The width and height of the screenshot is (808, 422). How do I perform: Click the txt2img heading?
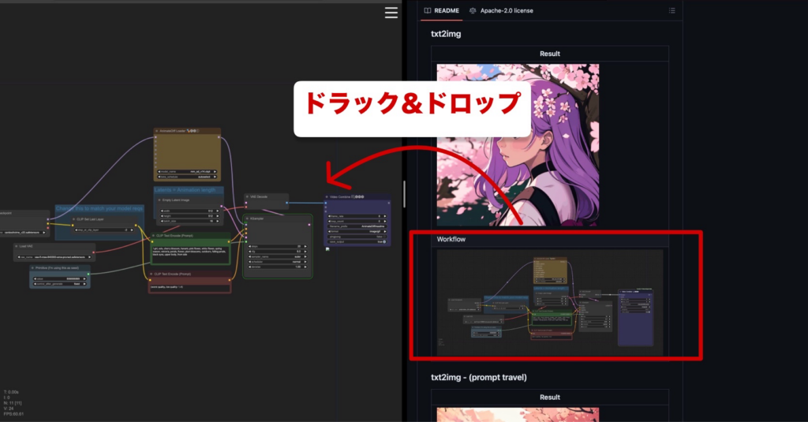(447, 34)
